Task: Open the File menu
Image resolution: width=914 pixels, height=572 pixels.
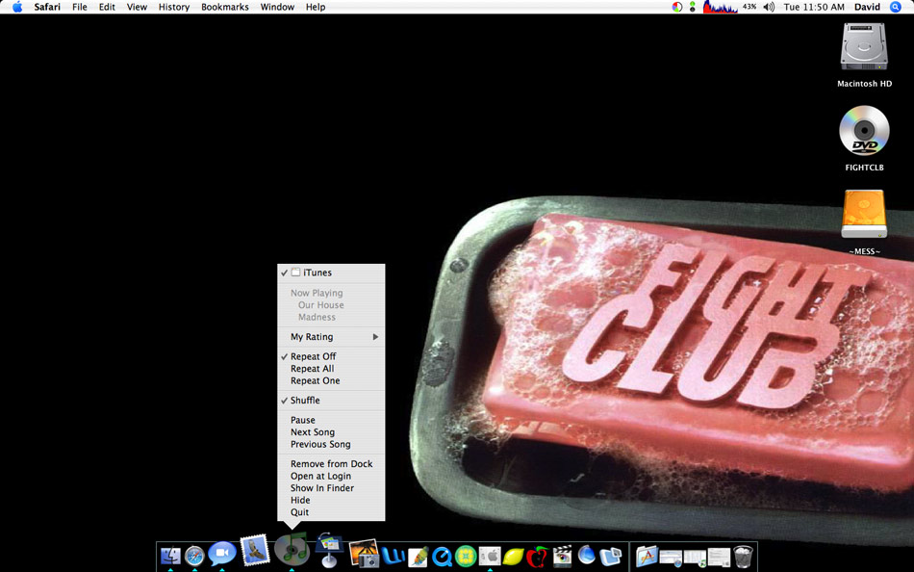Action: 80,7
